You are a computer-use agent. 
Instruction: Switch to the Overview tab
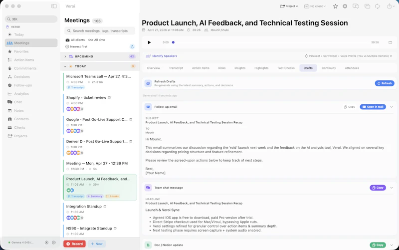[x=154, y=68]
